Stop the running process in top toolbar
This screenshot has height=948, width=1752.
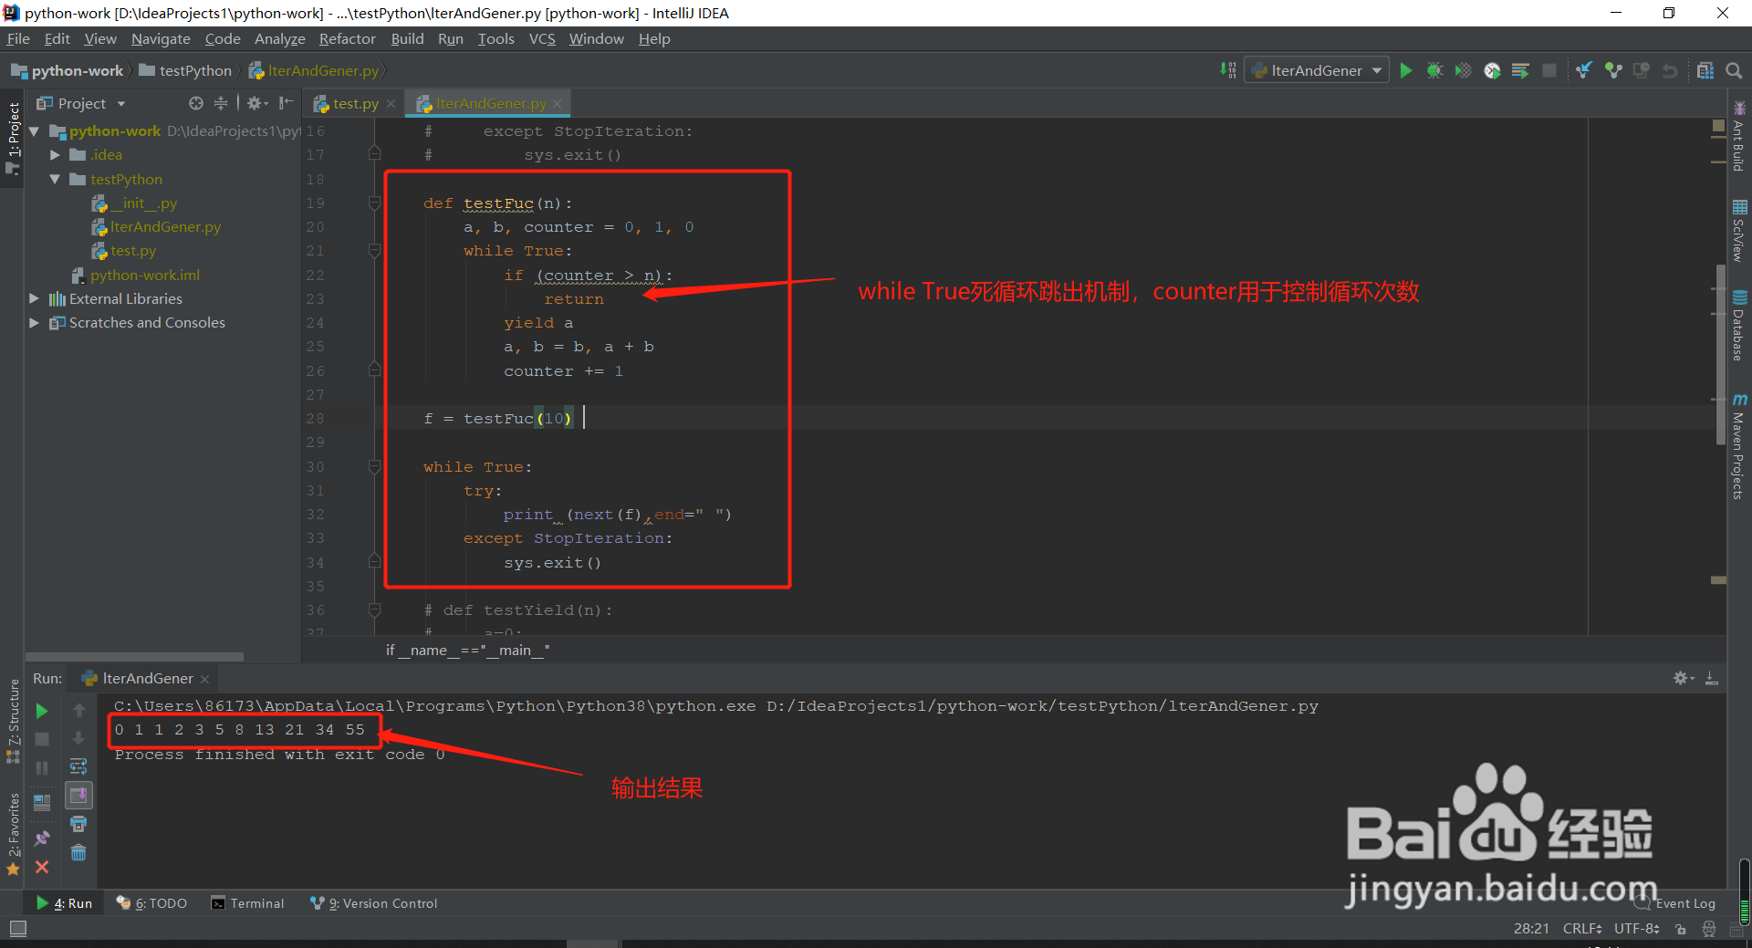coord(1549,70)
